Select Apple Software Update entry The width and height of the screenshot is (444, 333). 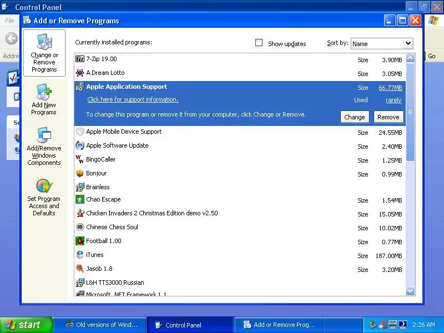point(240,146)
